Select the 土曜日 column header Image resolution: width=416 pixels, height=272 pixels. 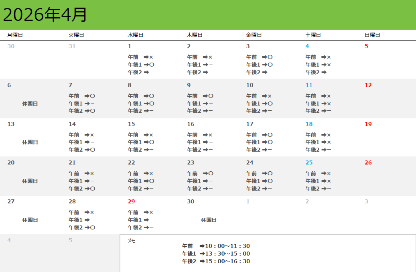tap(313, 35)
